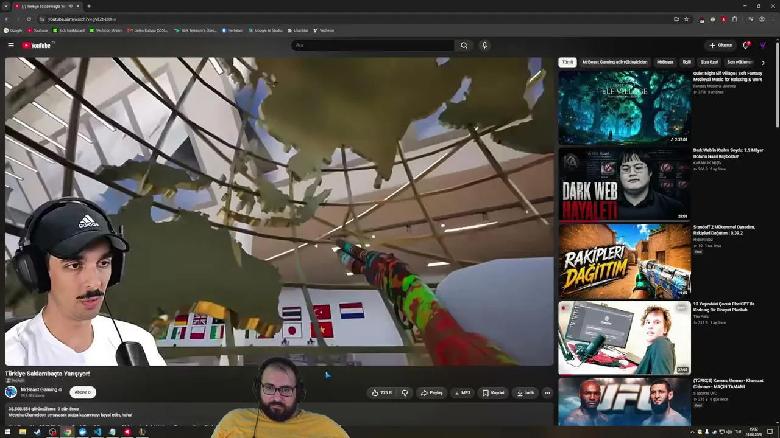The width and height of the screenshot is (780, 438).
Task: Click the Oluştur create button
Action: [720, 45]
